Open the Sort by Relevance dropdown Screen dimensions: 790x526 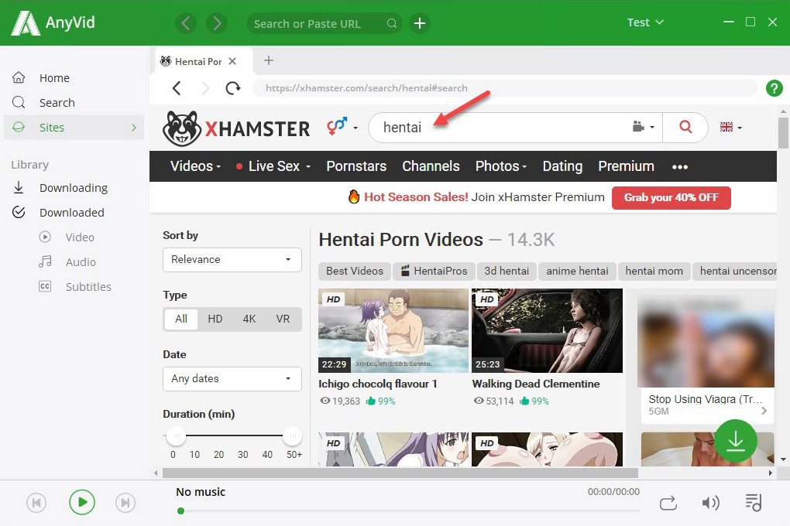(x=232, y=260)
